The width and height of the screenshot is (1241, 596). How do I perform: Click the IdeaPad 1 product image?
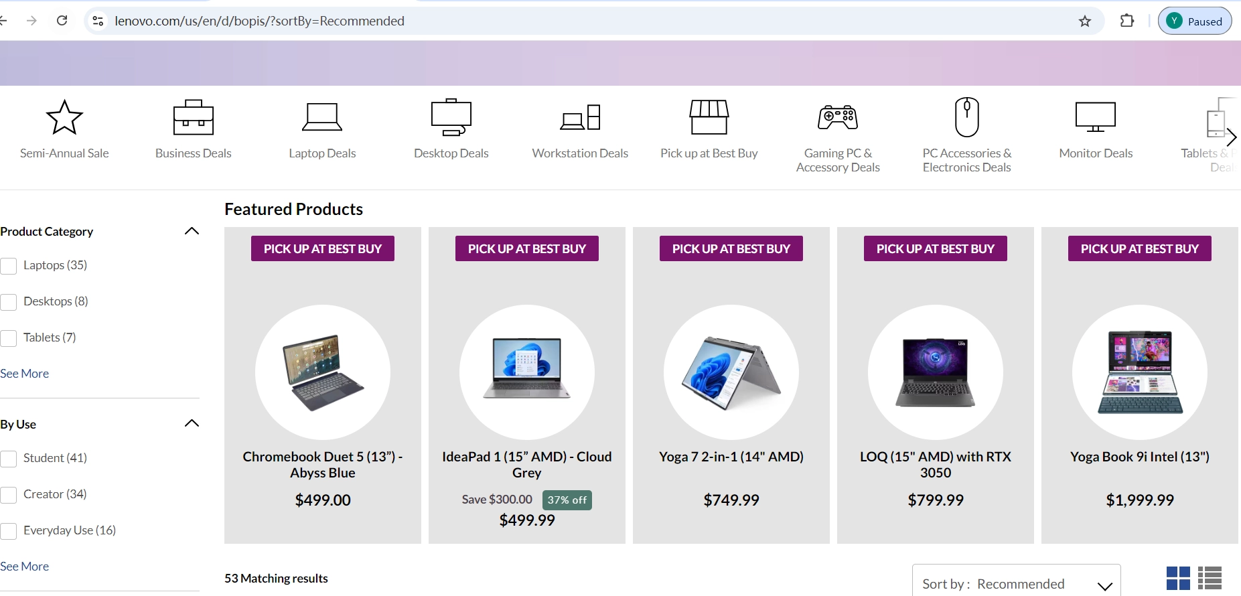[x=527, y=372]
